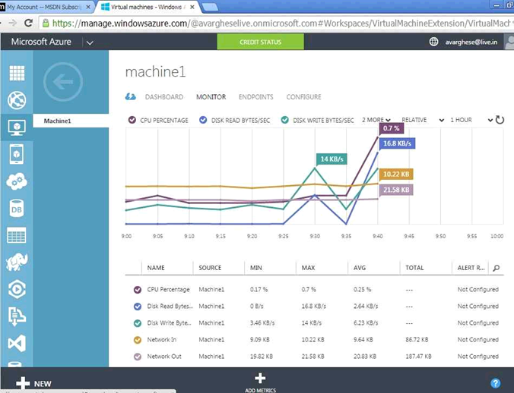Open SQL Databases DB icon in sidebar
The height and width of the screenshot is (393, 514).
(x=17, y=209)
